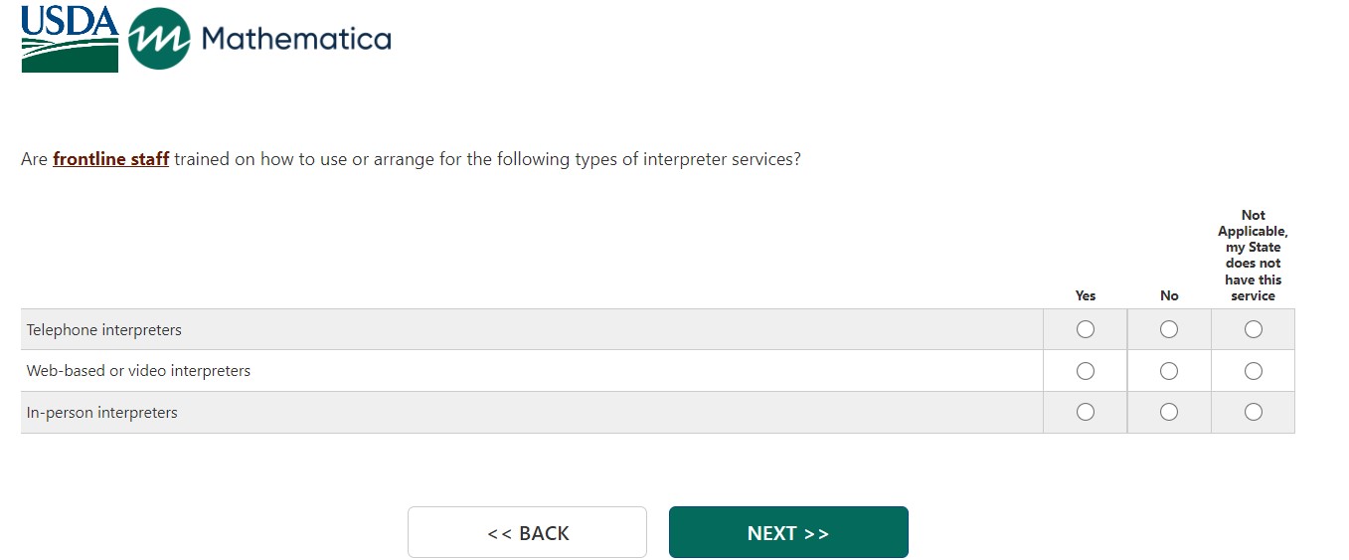Click the Mathematica wordmark text
Screen dimensions: 1349x560
point(296,39)
